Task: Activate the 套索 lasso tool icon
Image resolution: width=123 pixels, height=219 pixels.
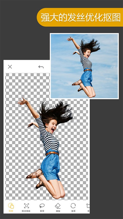Action: click(42, 206)
